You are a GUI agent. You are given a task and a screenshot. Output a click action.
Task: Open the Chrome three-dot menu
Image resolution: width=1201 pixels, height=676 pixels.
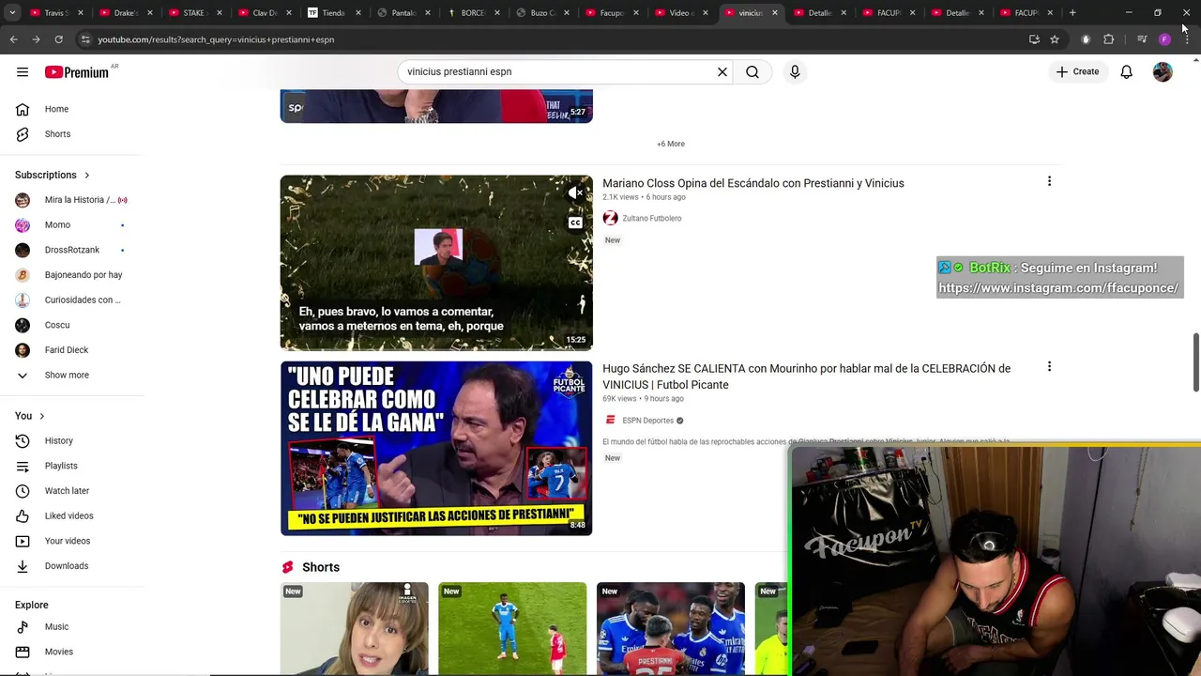1187,39
